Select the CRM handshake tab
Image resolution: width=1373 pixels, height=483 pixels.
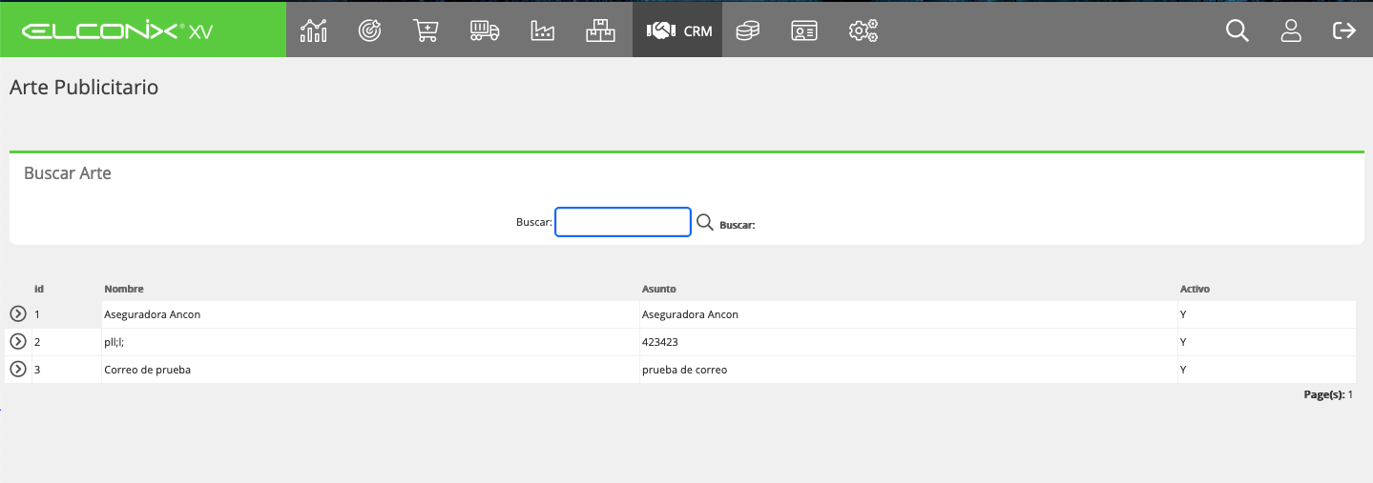677,30
